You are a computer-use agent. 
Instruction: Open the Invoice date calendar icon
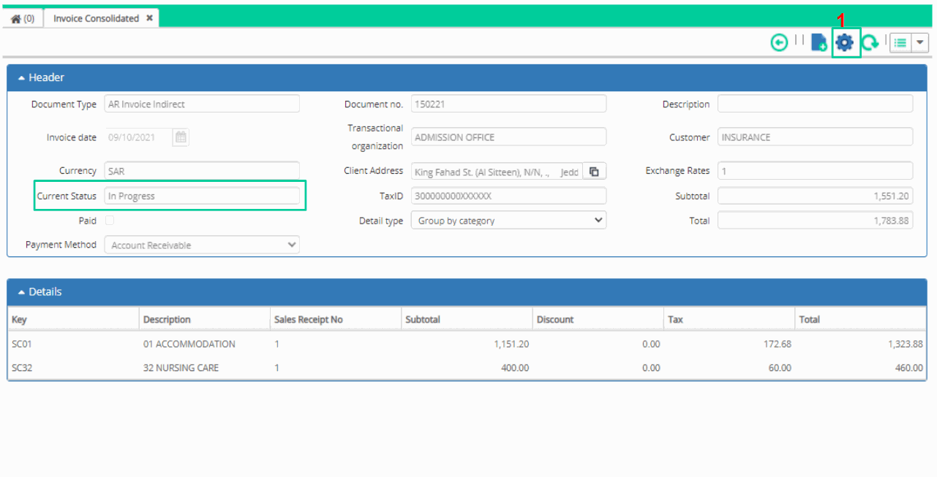coord(180,137)
